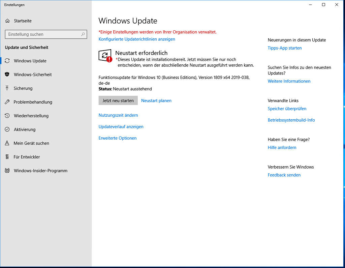Select Windows Update in the sidebar
This screenshot has width=345, height=268.
pyautogui.click(x=30, y=61)
